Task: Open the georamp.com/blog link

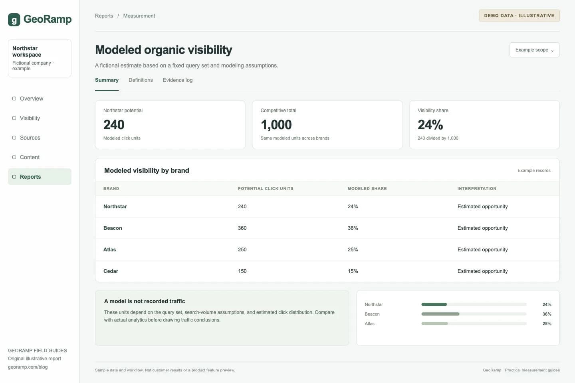Action: [28, 367]
